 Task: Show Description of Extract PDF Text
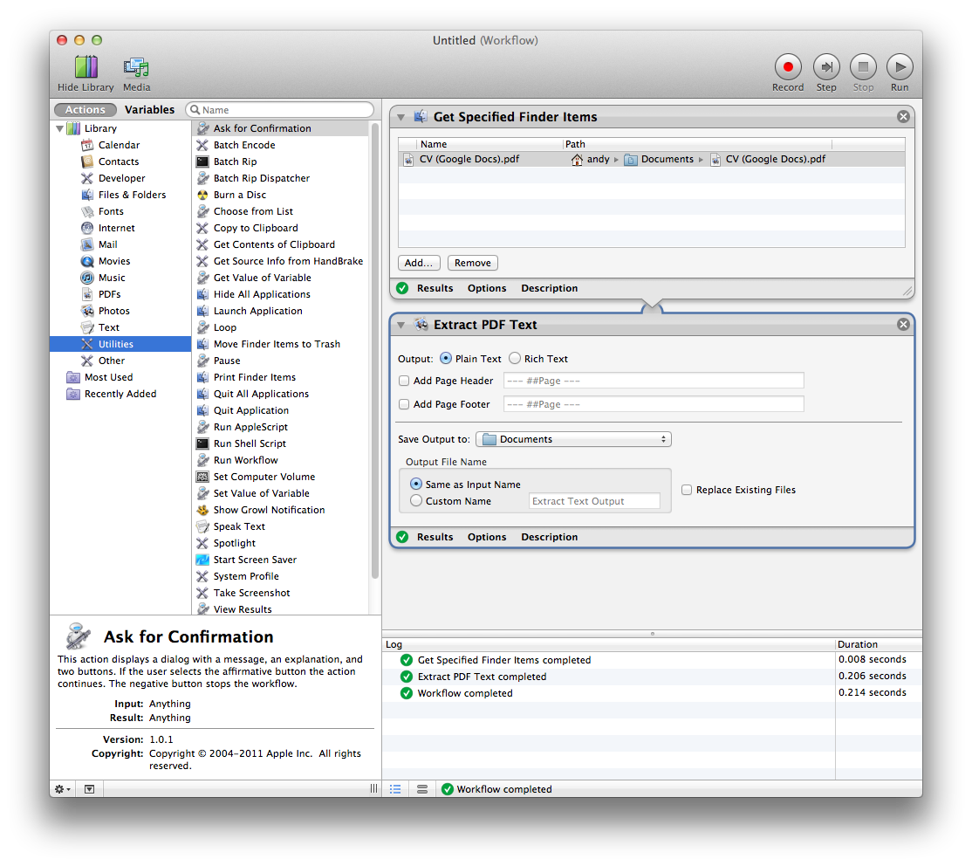click(x=549, y=537)
